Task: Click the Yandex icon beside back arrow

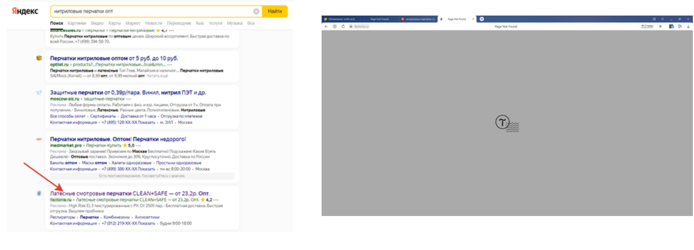Action: pos(334,26)
